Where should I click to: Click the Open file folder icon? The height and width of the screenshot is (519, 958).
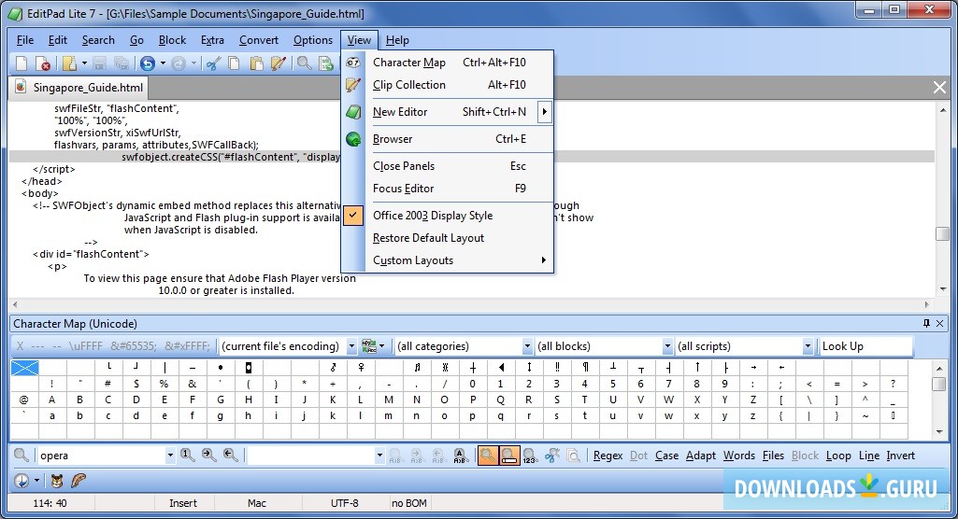click(69, 63)
